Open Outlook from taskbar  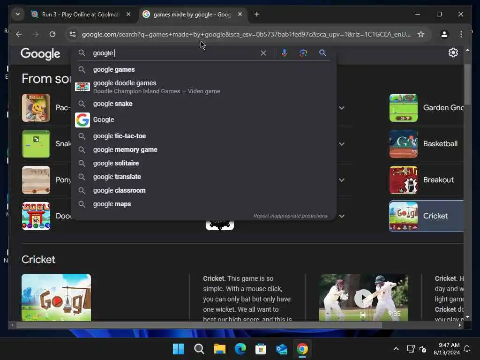281,349
